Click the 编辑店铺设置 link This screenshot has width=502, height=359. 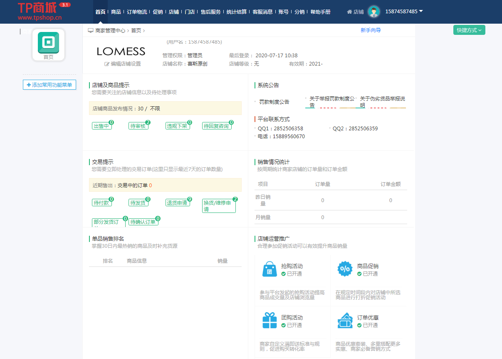pos(123,64)
